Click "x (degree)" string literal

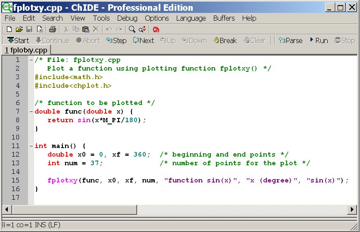272,180
